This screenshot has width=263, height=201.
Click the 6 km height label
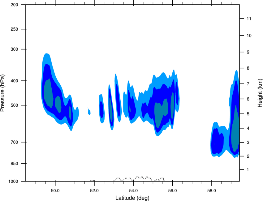pos(248,99)
